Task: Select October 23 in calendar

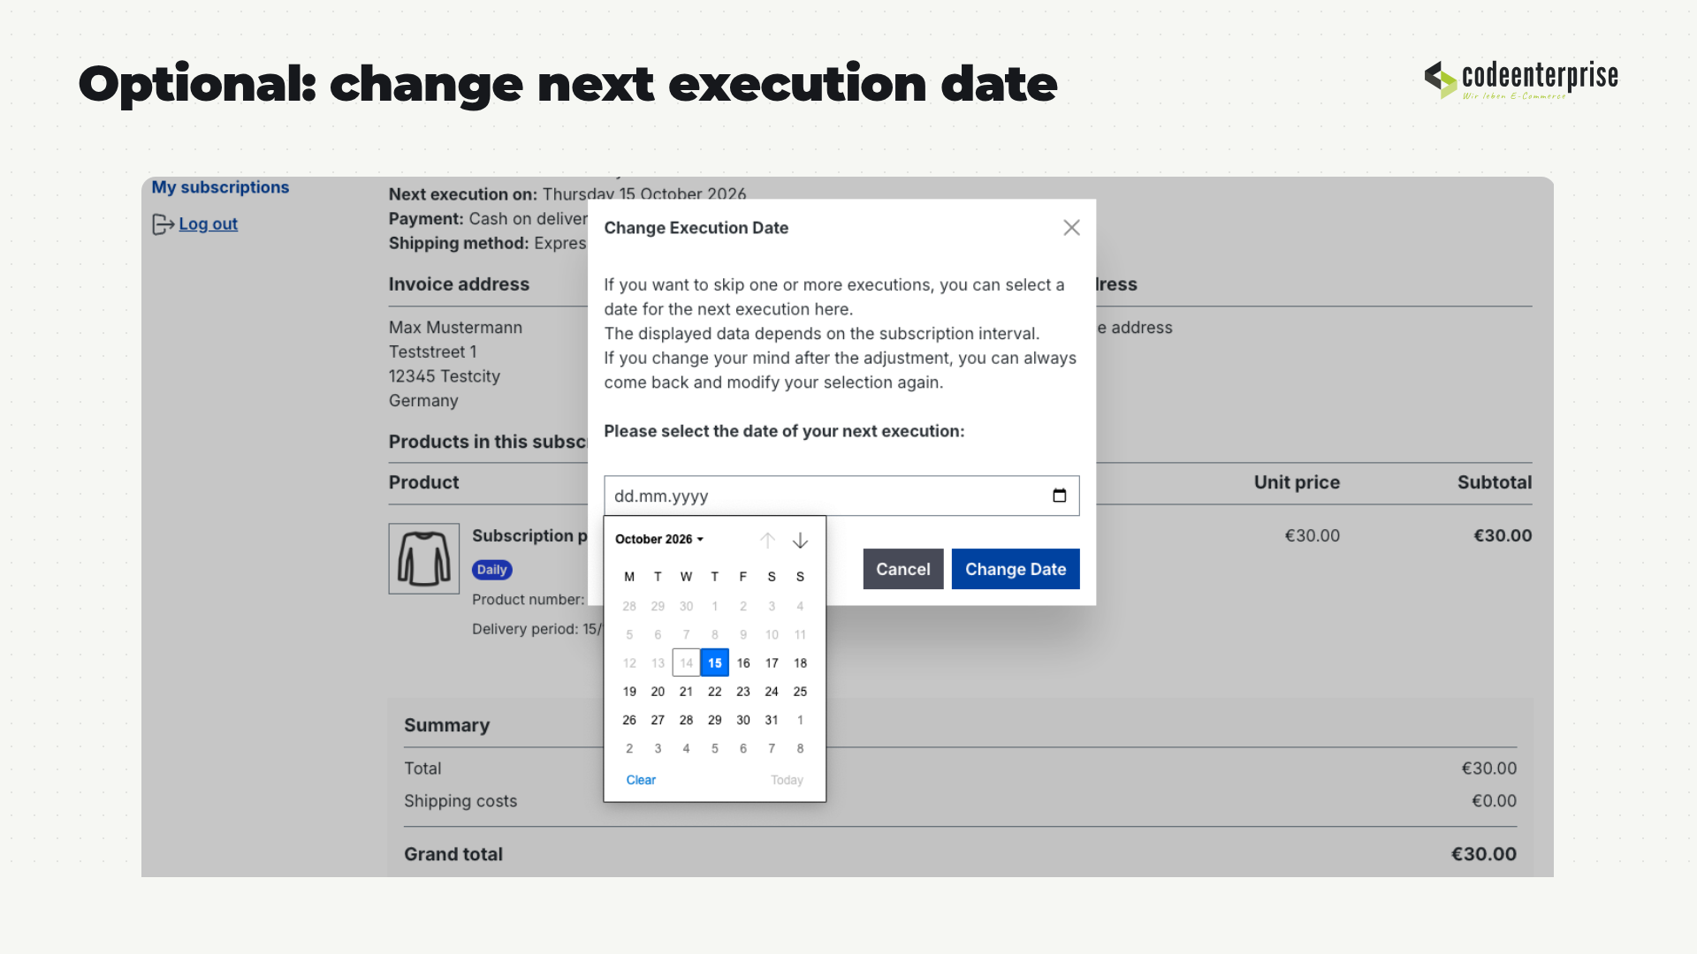Action: click(x=743, y=692)
